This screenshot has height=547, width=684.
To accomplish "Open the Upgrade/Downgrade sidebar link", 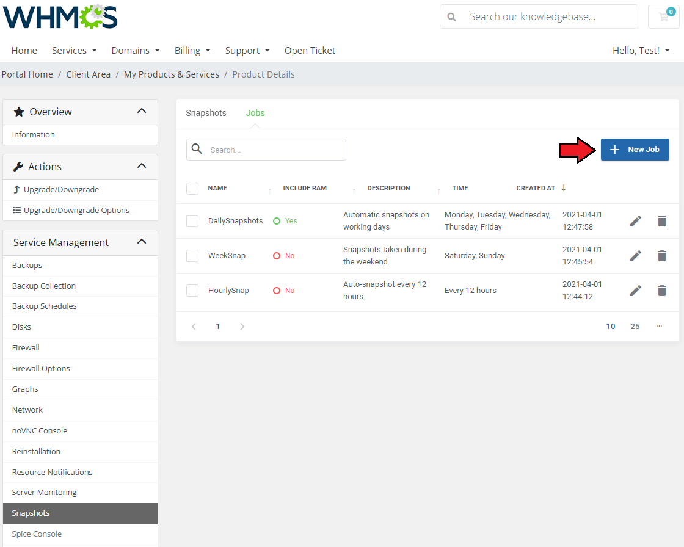I will click(80, 190).
